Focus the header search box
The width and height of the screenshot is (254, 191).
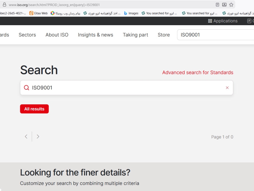pyautogui.click(x=215, y=35)
